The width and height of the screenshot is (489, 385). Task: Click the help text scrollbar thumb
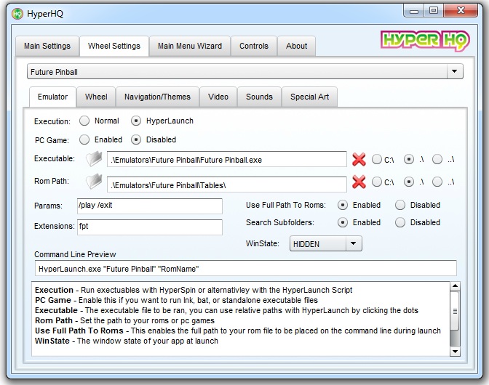455,311
